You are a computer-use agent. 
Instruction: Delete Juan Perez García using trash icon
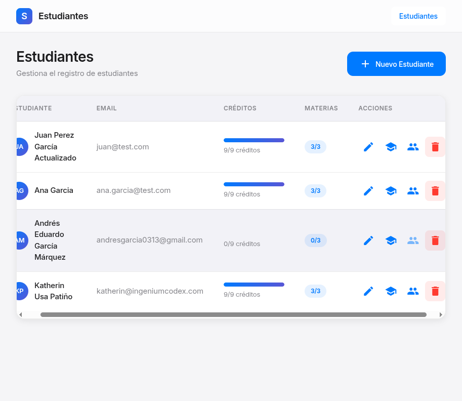point(435,147)
